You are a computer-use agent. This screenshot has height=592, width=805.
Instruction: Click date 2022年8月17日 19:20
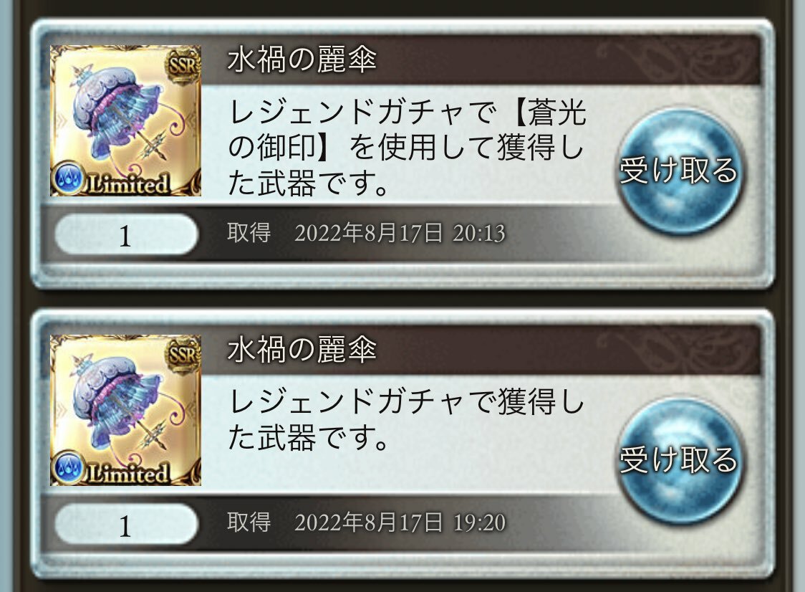pyautogui.click(x=400, y=522)
